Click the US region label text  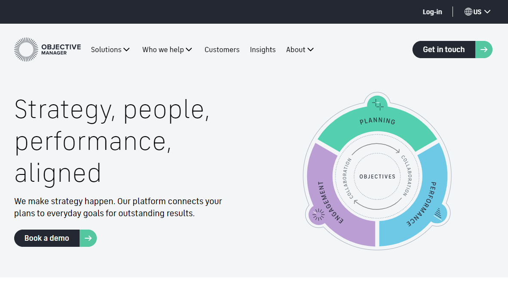point(477,12)
